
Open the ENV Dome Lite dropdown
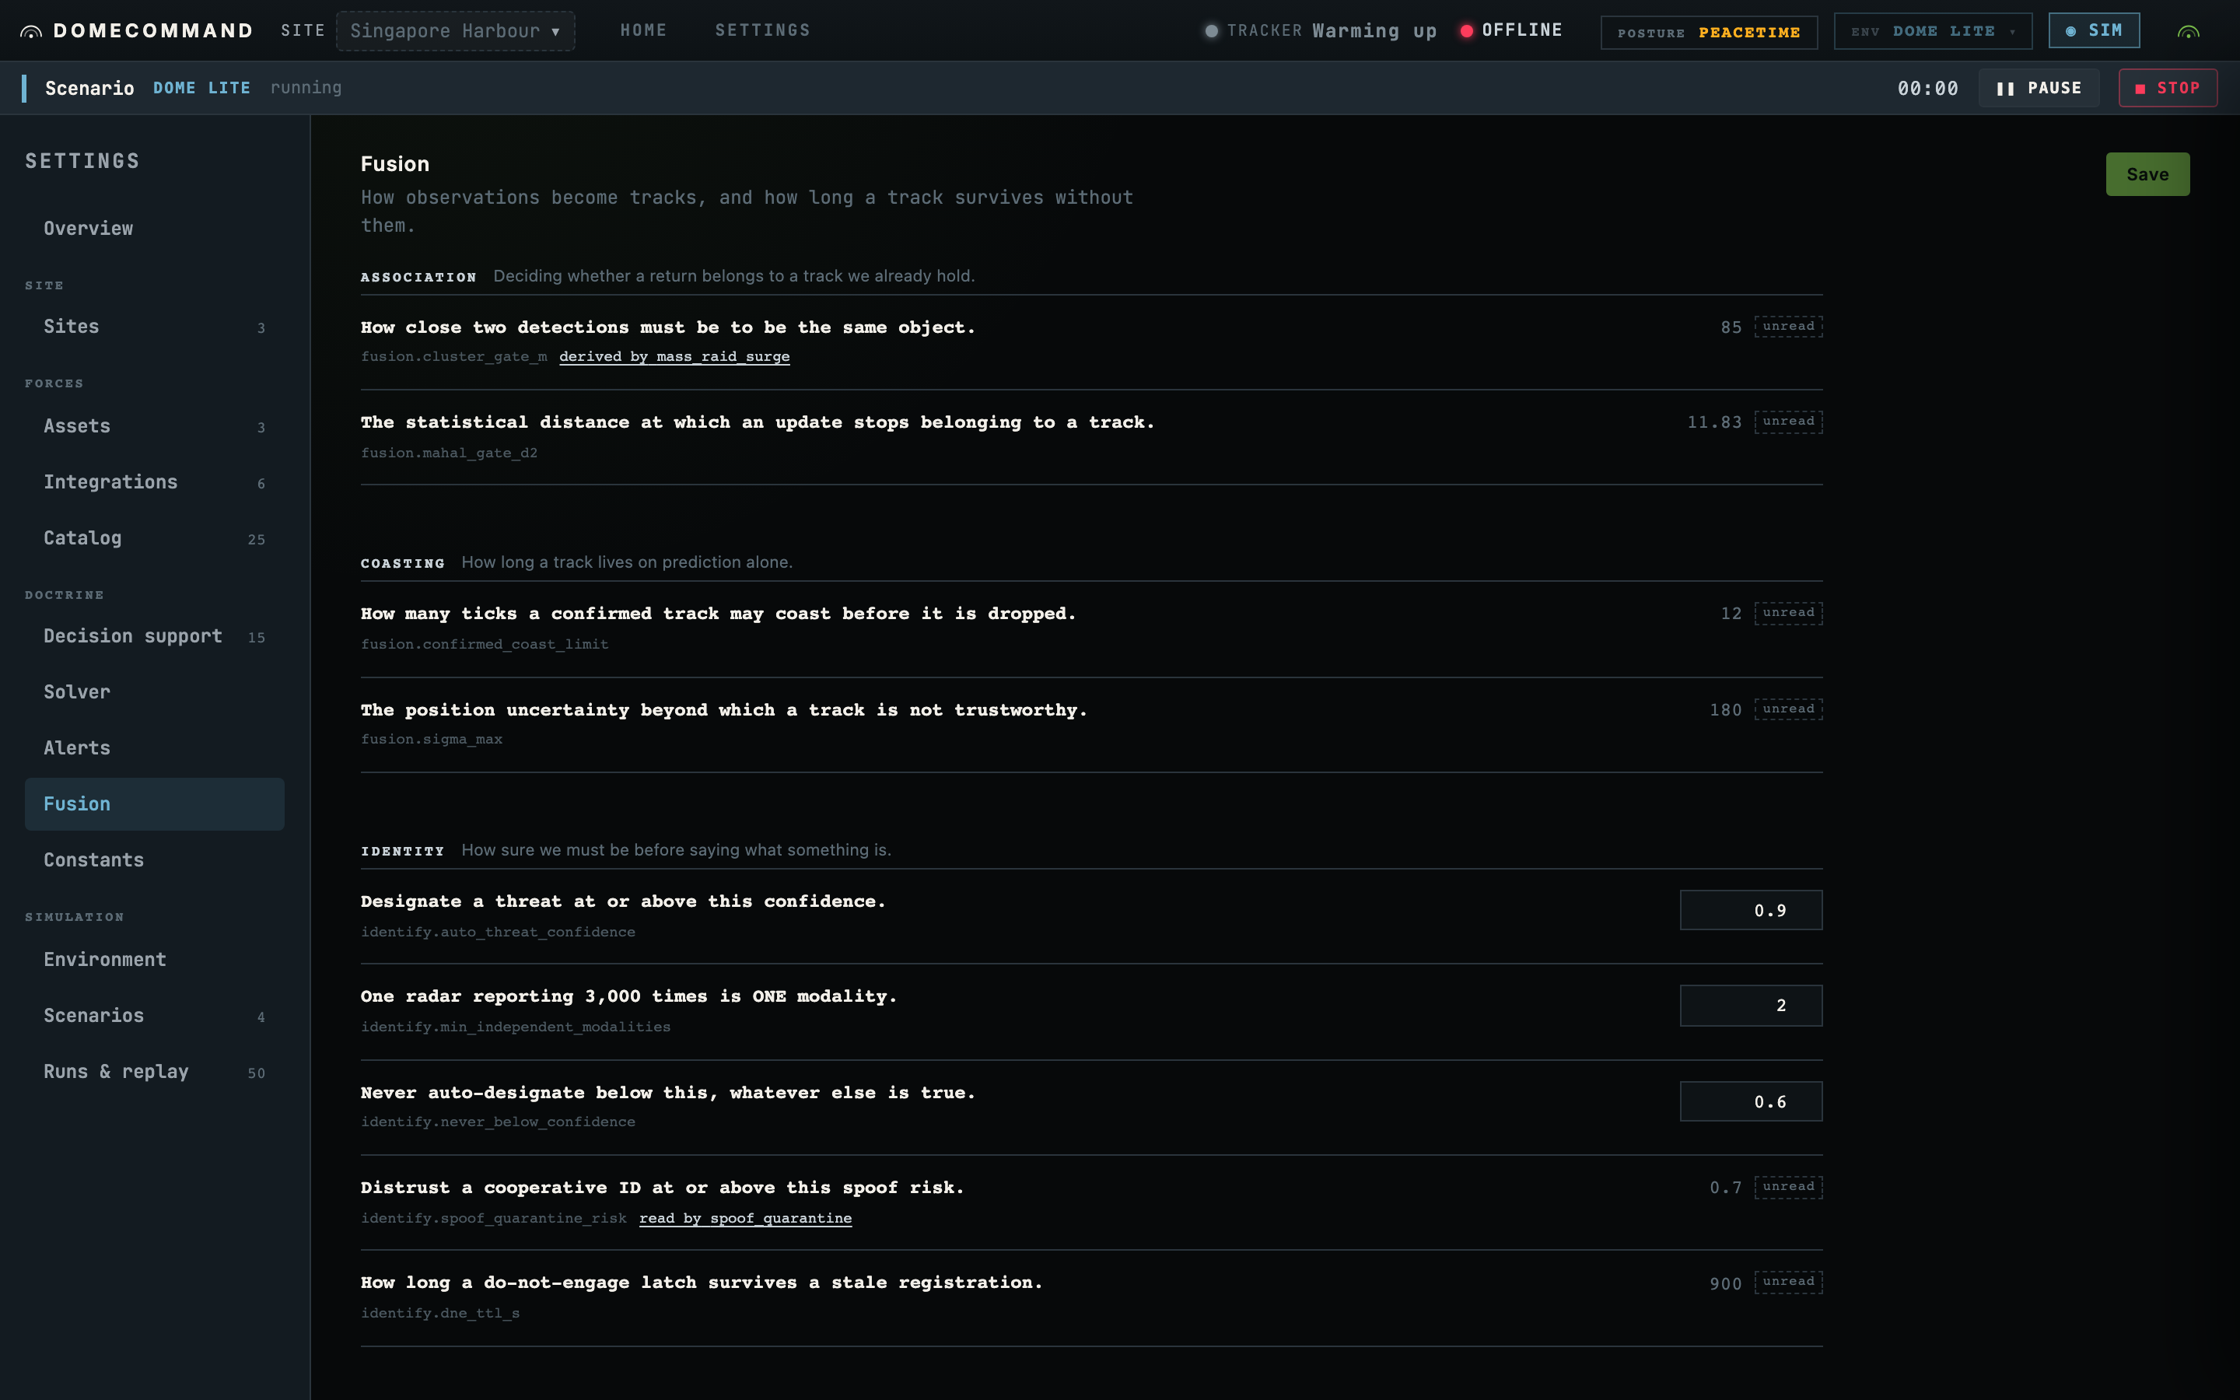pyautogui.click(x=1933, y=31)
